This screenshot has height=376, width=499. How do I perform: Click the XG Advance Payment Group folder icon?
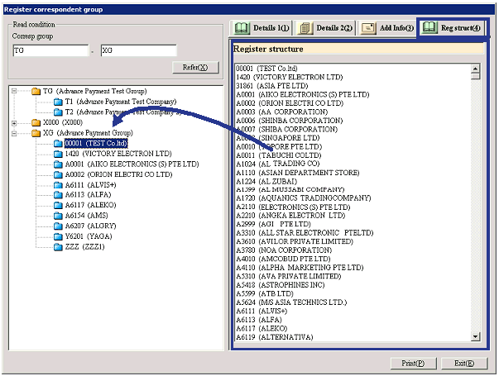[36, 132]
